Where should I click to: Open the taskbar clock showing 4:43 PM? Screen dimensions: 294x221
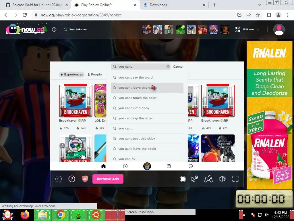coord(280,215)
